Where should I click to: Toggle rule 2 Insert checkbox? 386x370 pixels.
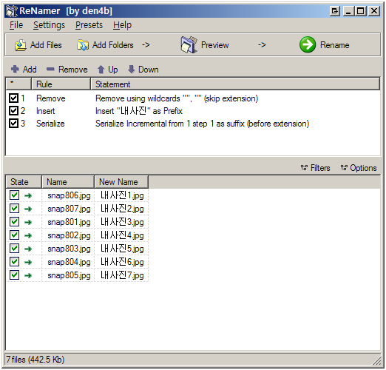(13, 111)
